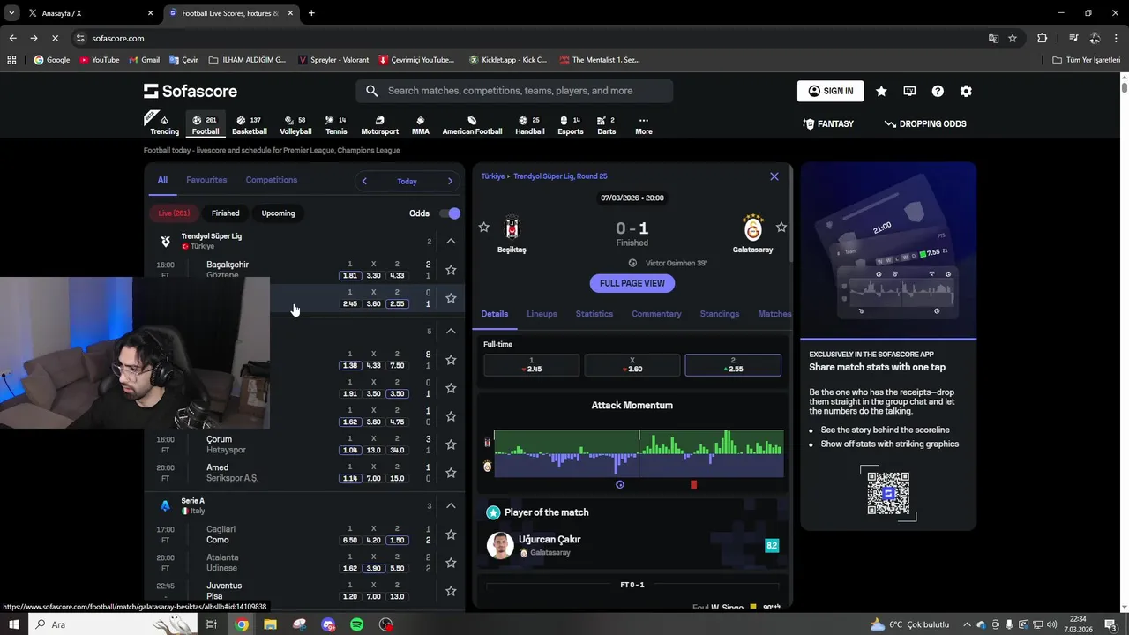Image resolution: width=1129 pixels, height=635 pixels.
Task: Click the SIGN IN button
Action: pos(831,91)
